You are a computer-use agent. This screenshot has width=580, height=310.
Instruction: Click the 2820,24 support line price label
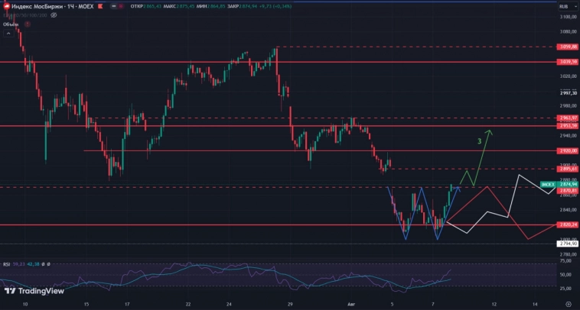pyautogui.click(x=569, y=224)
